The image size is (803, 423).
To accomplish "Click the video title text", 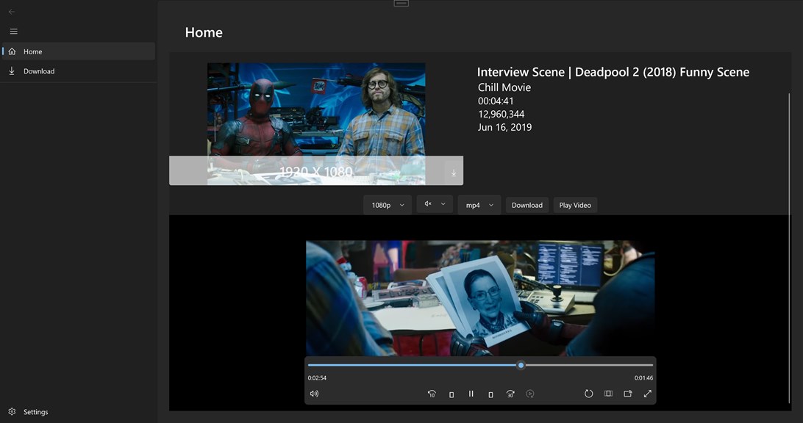I will [613, 72].
